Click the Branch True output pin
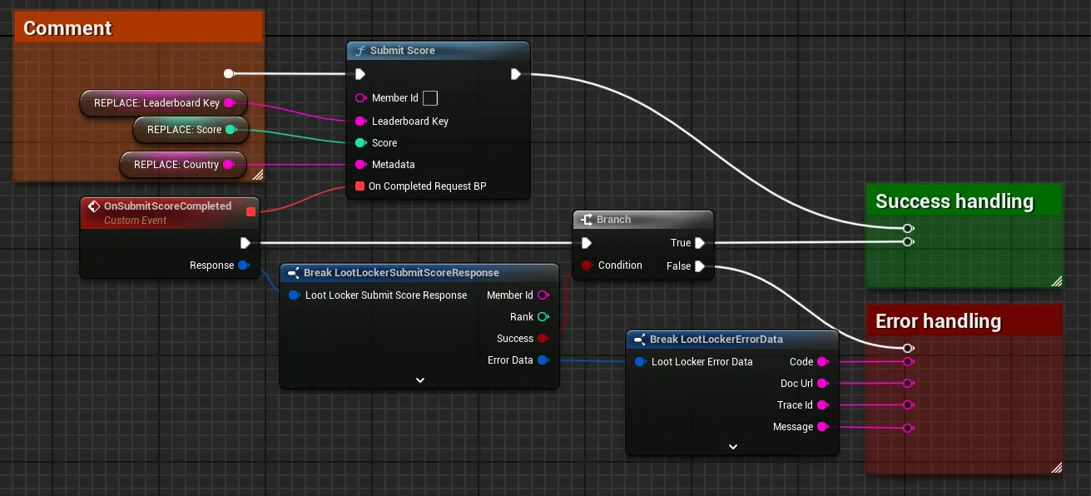1091x496 pixels. click(700, 243)
